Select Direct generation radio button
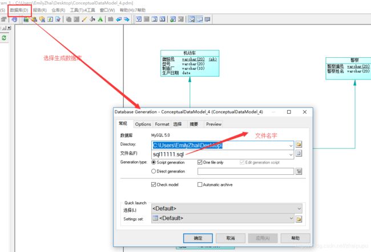 [154, 171]
